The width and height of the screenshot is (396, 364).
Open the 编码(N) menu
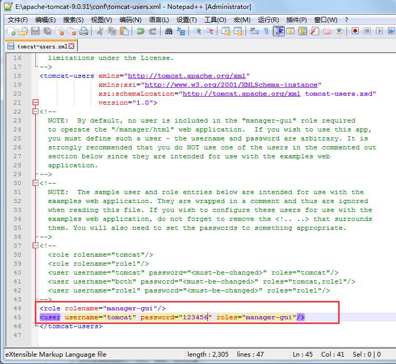(x=130, y=20)
